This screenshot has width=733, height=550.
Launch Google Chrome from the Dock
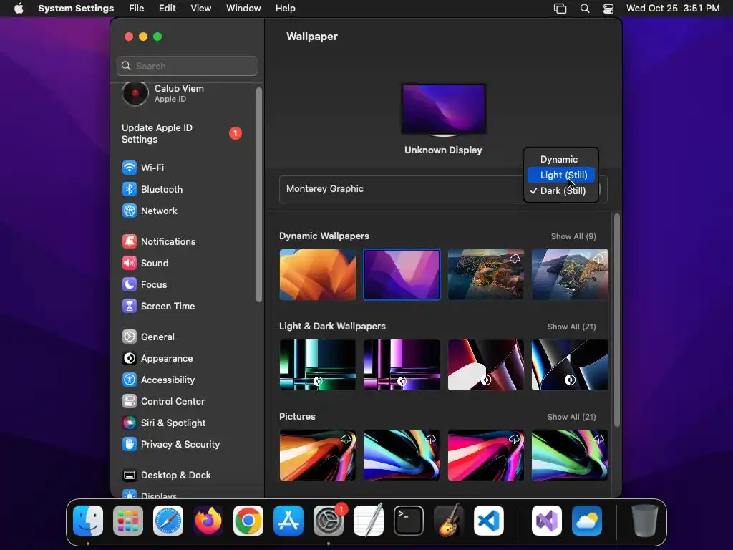248,521
